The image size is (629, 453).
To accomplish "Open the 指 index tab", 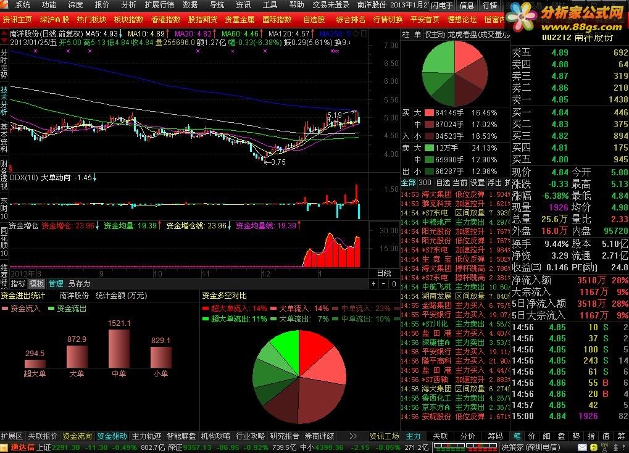I will pyautogui.click(x=591, y=436).
